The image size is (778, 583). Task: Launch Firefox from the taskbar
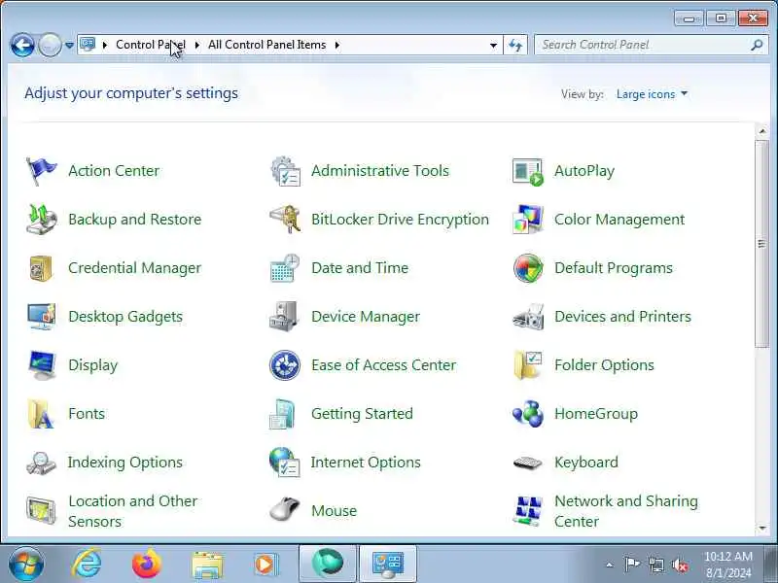coord(147,565)
